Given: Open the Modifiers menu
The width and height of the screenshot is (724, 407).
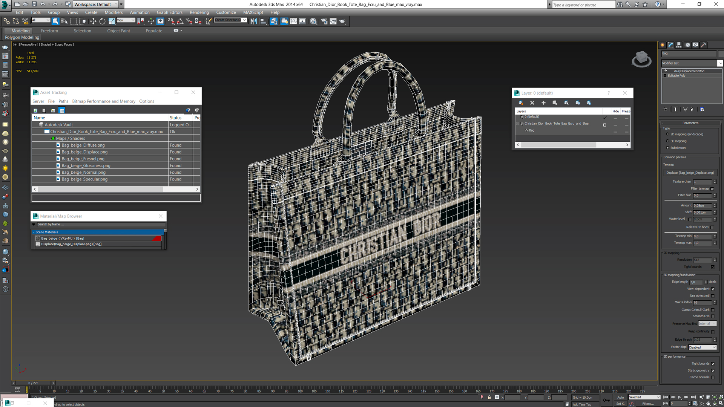Looking at the screenshot, I should tap(114, 12).
